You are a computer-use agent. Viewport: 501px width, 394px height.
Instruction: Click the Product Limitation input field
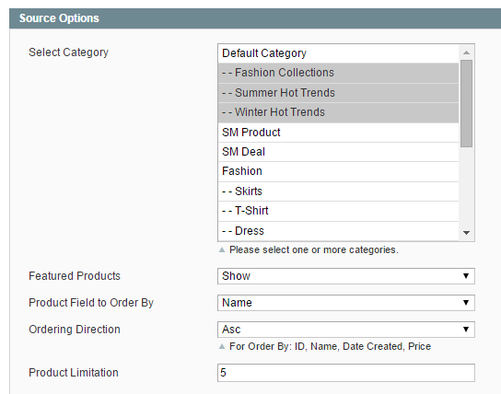[x=346, y=373]
